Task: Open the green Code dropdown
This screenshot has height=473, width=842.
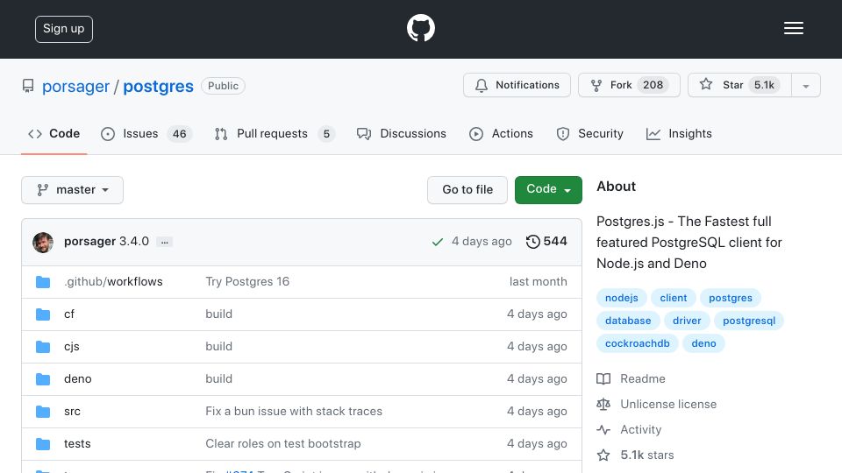Action: pyautogui.click(x=548, y=190)
